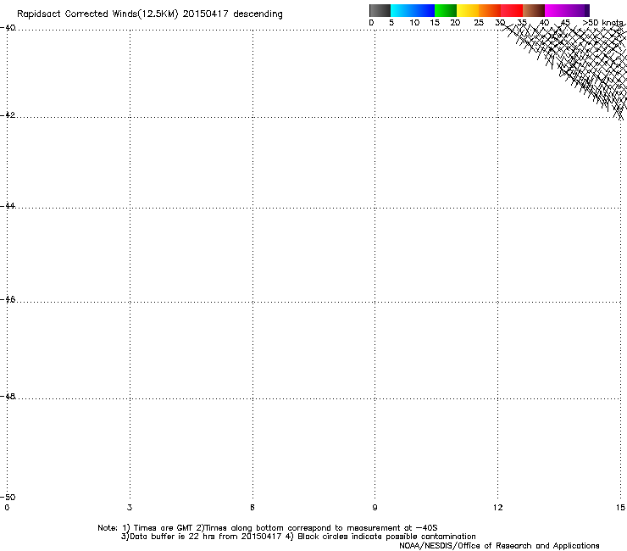This screenshot has height=551, width=627.
Task: Select the green 15-20 knots color segment
Action: click(x=446, y=10)
